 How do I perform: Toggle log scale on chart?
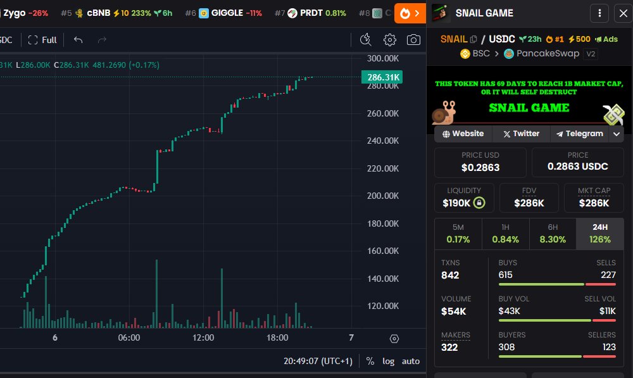[x=389, y=361]
